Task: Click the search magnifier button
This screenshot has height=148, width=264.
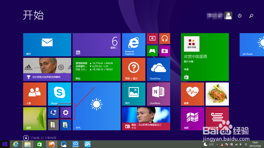Action: (x=251, y=16)
